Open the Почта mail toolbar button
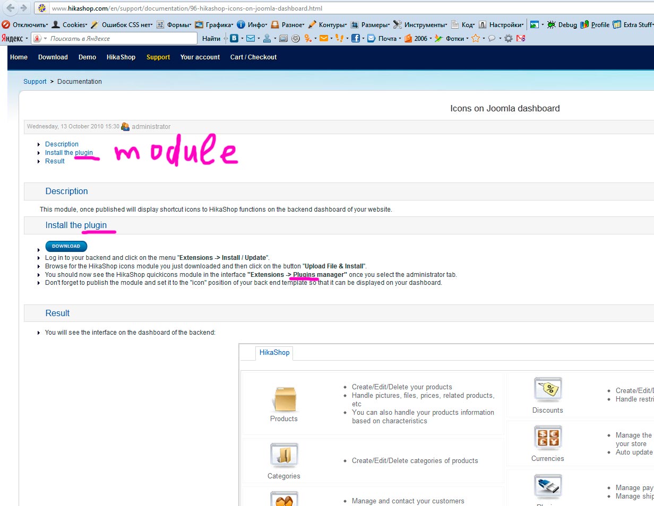The width and height of the screenshot is (654, 506). click(x=383, y=39)
